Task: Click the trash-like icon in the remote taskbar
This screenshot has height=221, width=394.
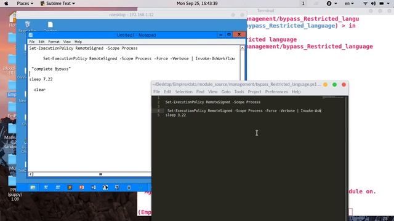Action: coord(129,187)
